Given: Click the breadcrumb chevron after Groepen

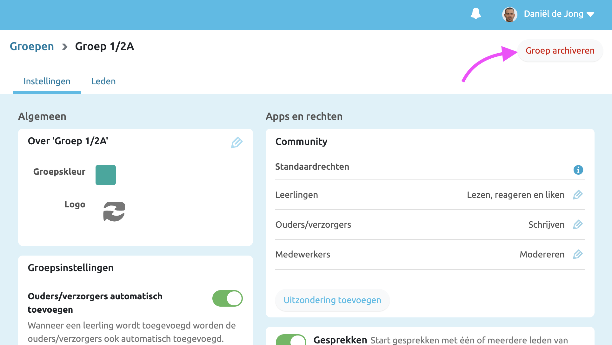Looking at the screenshot, I should [65, 47].
